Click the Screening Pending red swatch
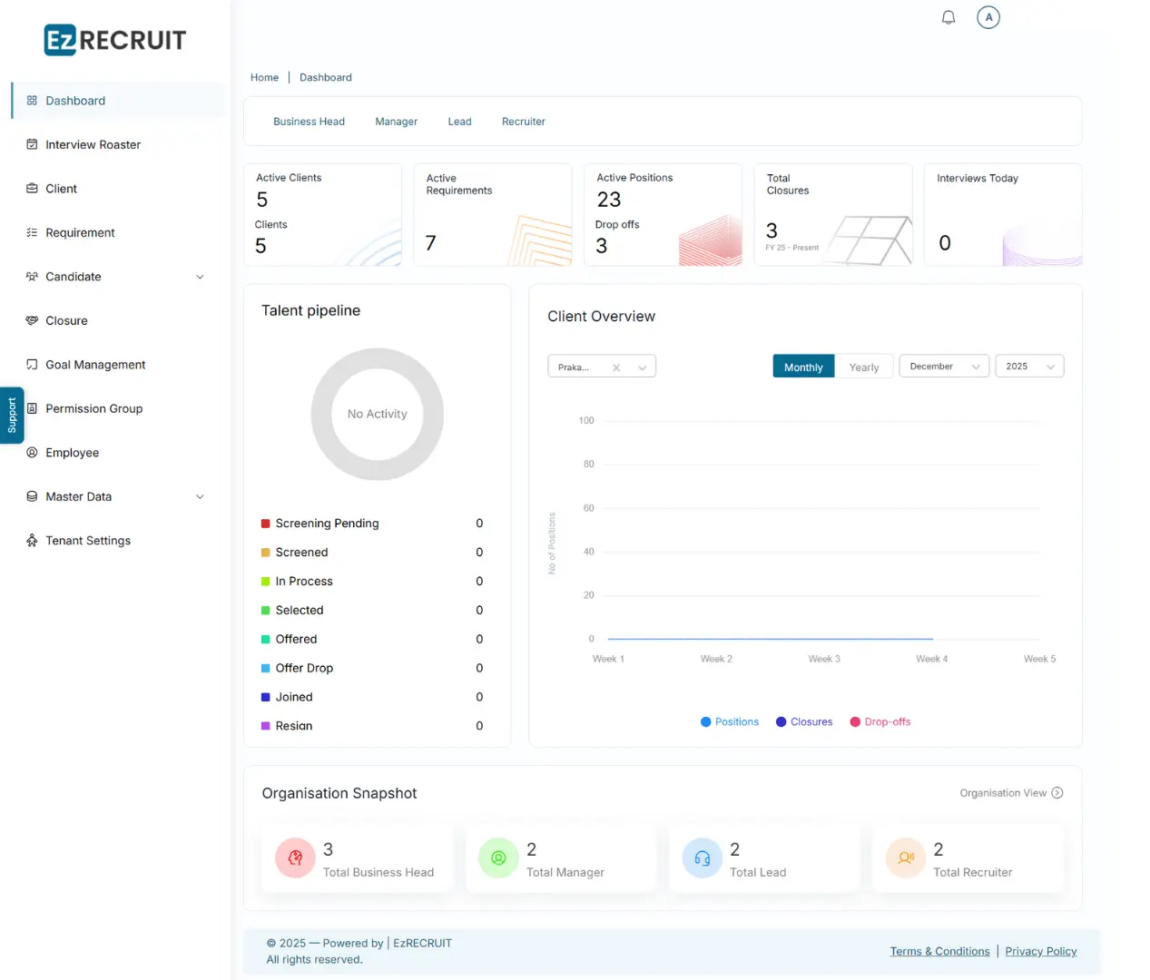The width and height of the screenshot is (1150, 980). [266, 524]
